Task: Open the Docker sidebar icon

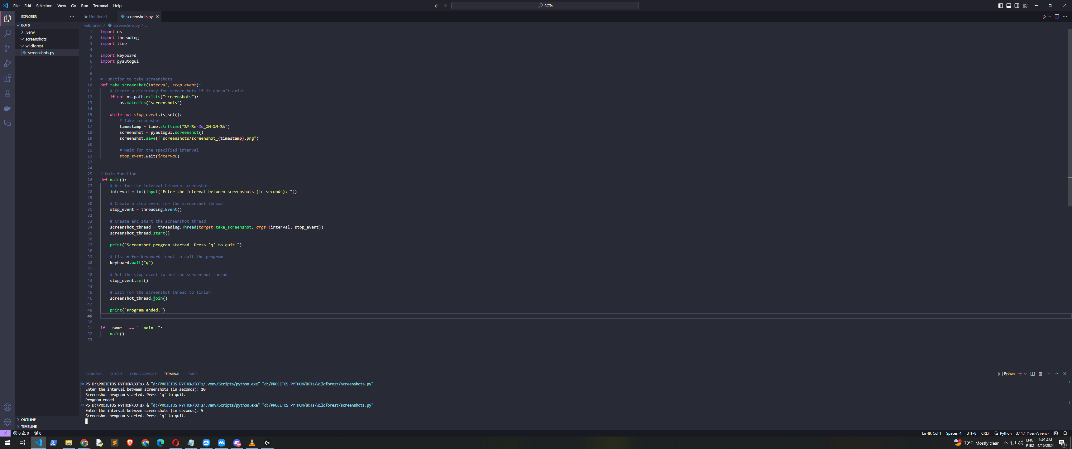Action: click(x=7, y=108)
